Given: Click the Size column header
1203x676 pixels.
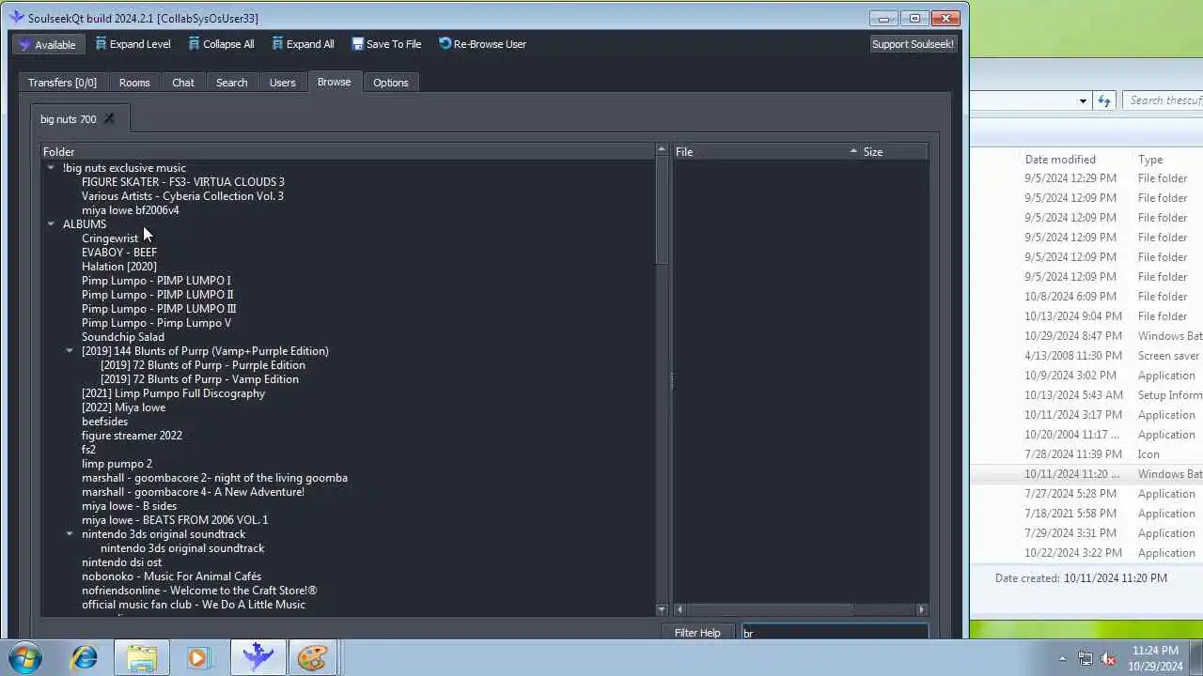Looking at the screenshot, I should tap(893, 151).
